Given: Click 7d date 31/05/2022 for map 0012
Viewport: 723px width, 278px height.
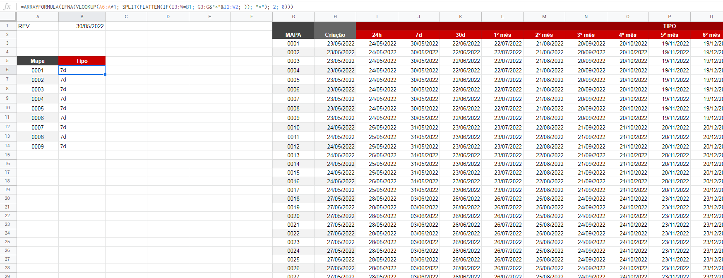Looking at the screenshot, I should click(x=419, y=146).
